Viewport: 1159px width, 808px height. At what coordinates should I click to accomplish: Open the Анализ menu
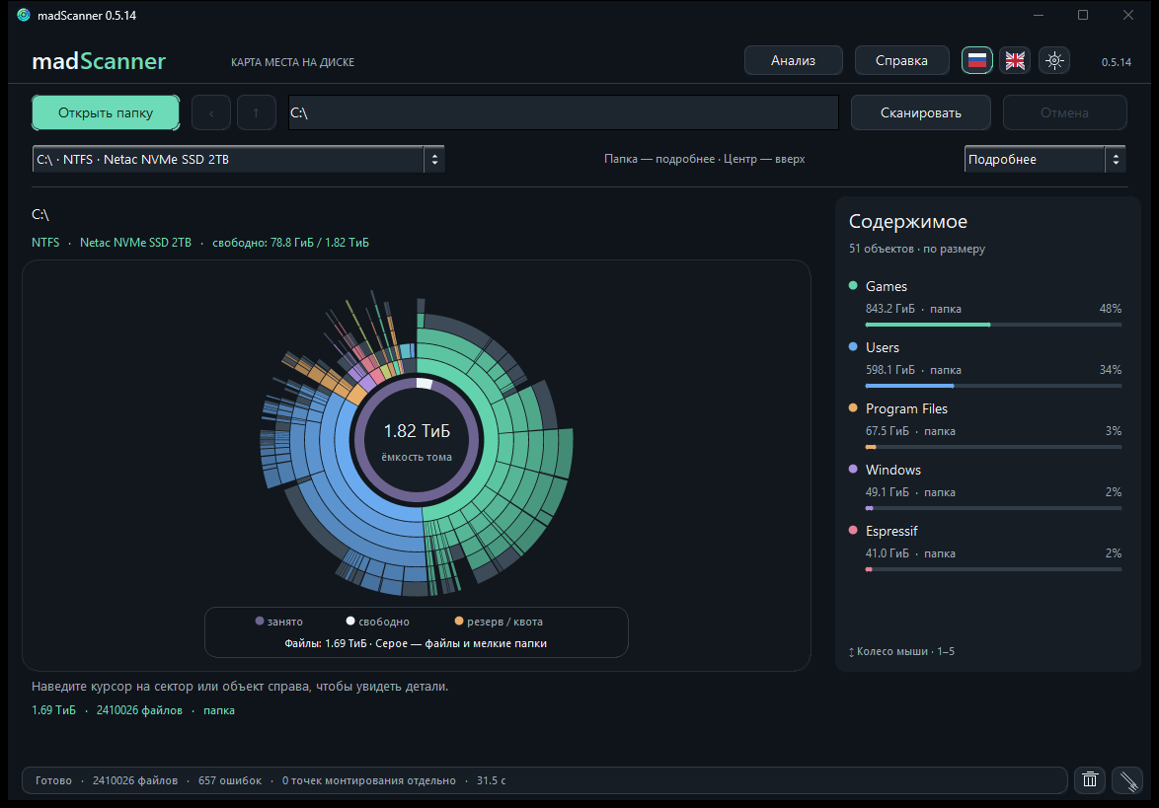(793, 60)
